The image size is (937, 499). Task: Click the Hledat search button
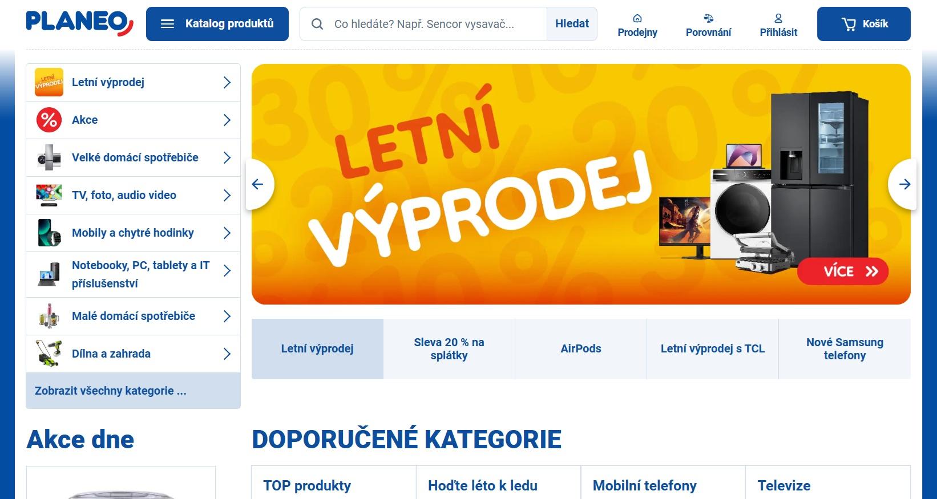pos(572,24)
